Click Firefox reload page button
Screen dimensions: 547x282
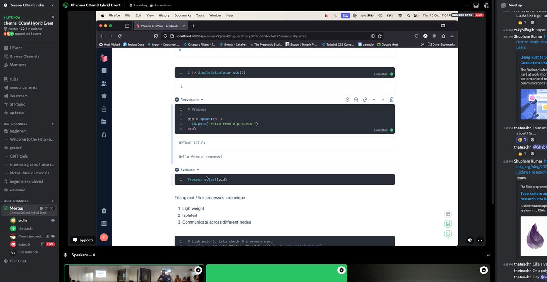click(120, 36)
